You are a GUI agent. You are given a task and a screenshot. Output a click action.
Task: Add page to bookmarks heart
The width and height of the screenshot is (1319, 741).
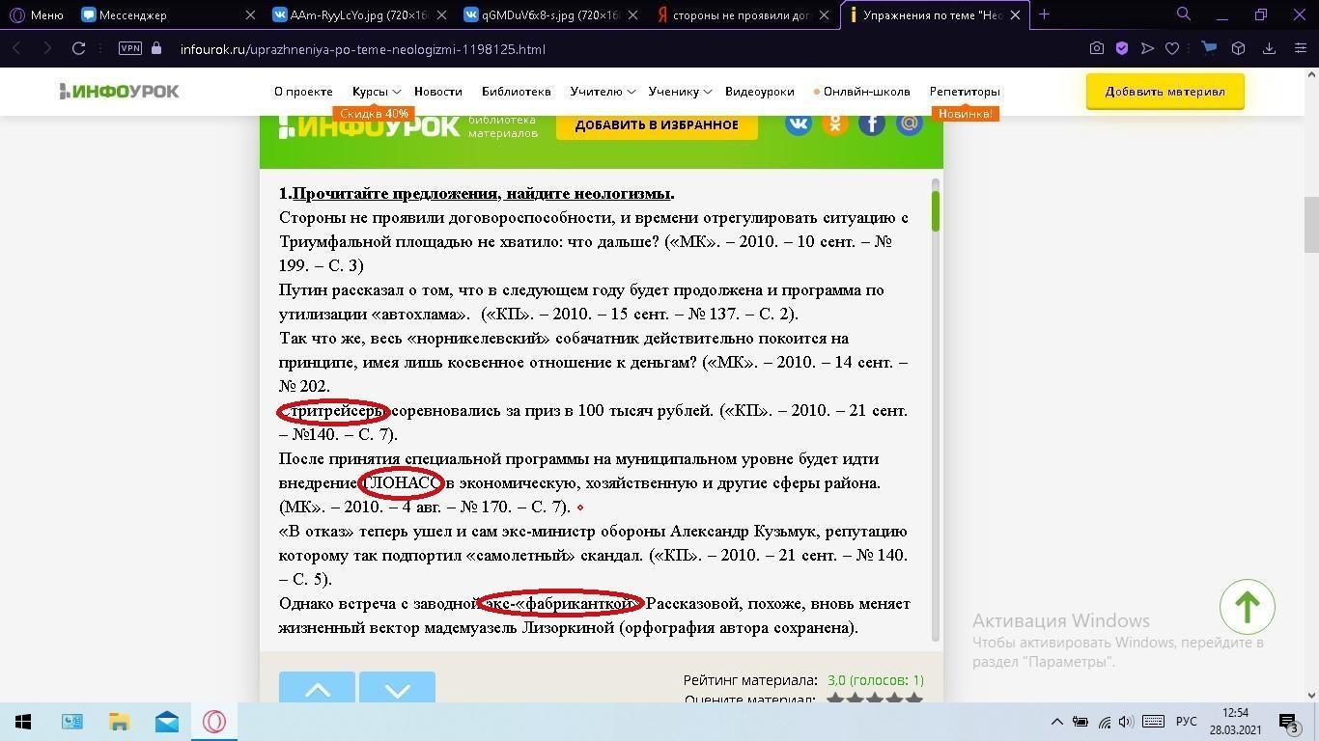click(x=1172, y=48)
